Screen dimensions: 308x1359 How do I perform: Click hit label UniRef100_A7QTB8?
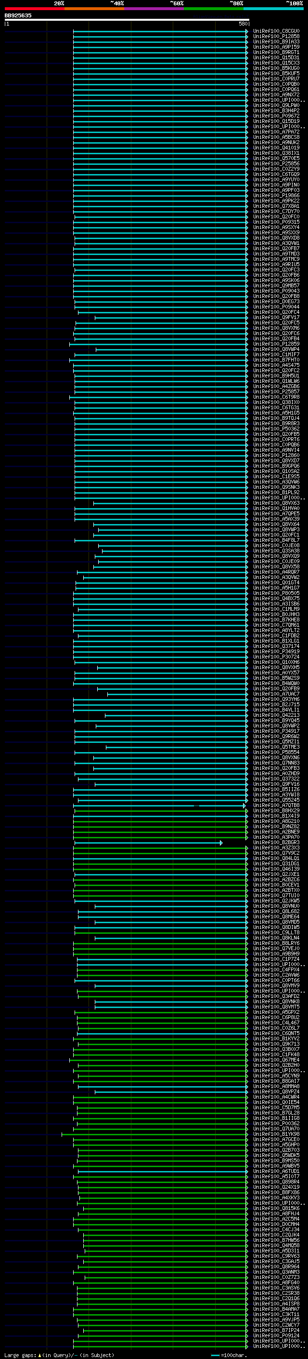click(276, 805)
